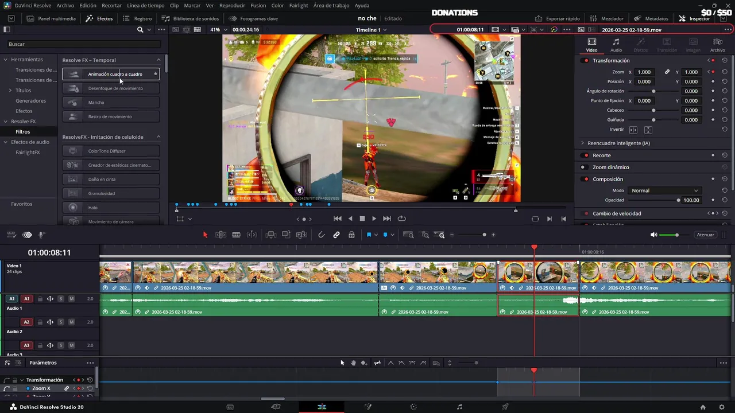Open the Metadatos panel
The image size is (735, 413).
tap(651, 18)
